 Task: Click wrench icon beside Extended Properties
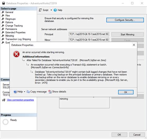coord(3,32)
